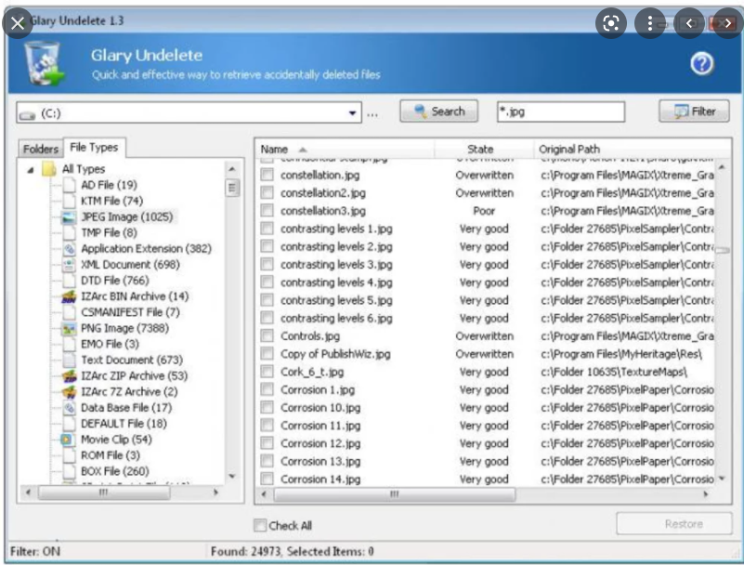Select the Corrosion 12.jpg file row
Image resolution: width=744 pixels, height=565 pixels.
click(x=487, y=443)
